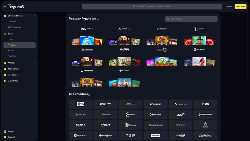Collapse the Menu section chevron
Screen dimensions: 250x141
click(34, 34)
